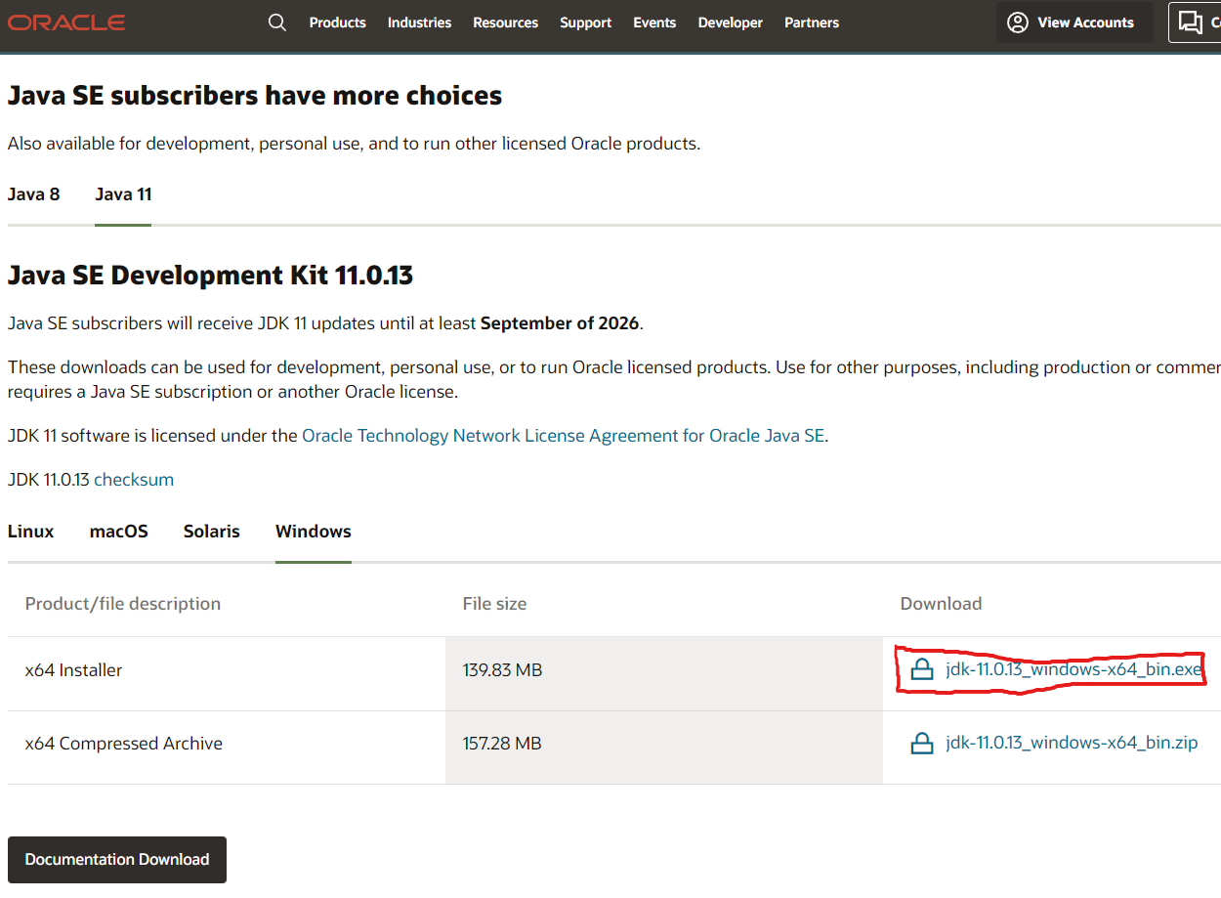Click the Download column header
The width and height of the screenshot is (1221, 898).
pos(941,604)
